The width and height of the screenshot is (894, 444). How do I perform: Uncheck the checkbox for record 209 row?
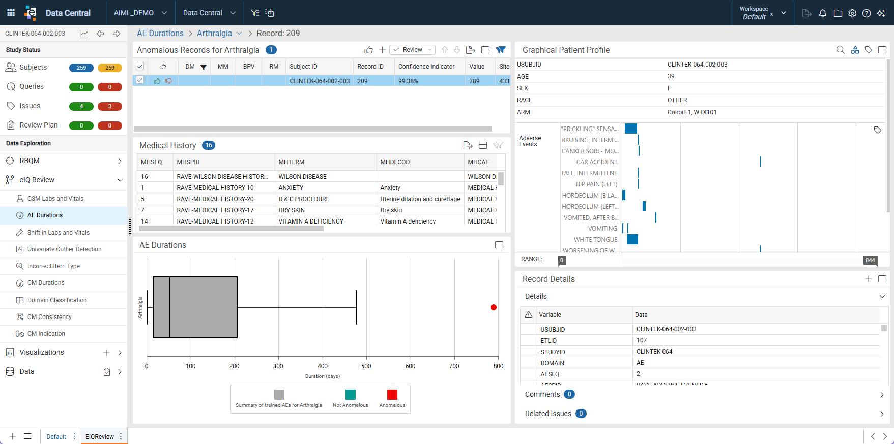pos(140,80)
